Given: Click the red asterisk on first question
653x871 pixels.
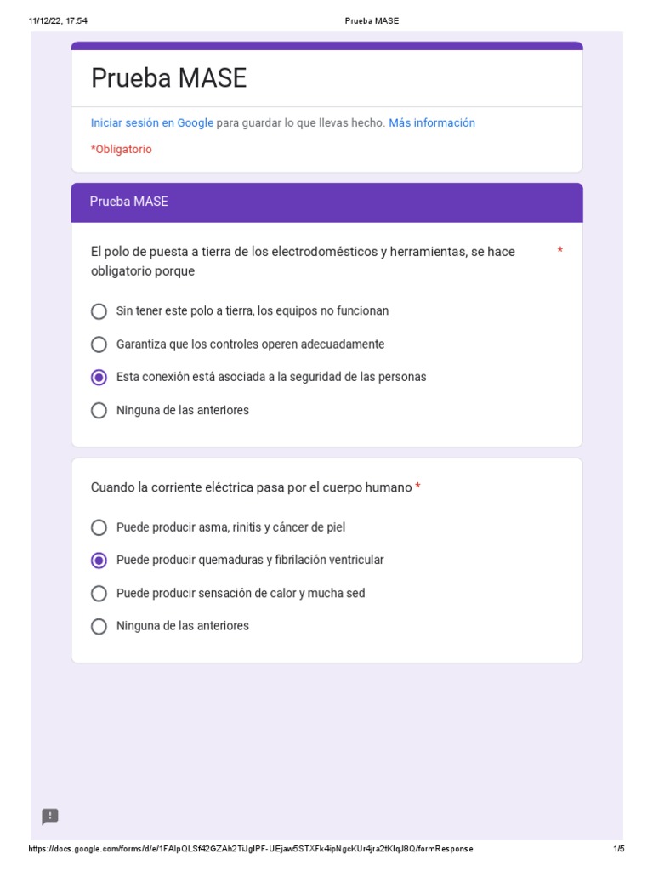Looking at the screenshot, I should tap(559, 251).
